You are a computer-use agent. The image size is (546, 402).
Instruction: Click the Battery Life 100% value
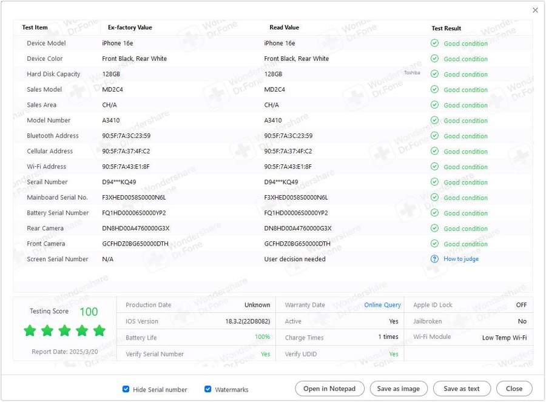[x=262, y=337]
